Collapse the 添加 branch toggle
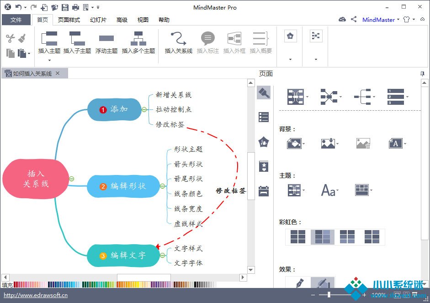The height and width of the screenshot is (303, 430). click(x=144, y=109)
